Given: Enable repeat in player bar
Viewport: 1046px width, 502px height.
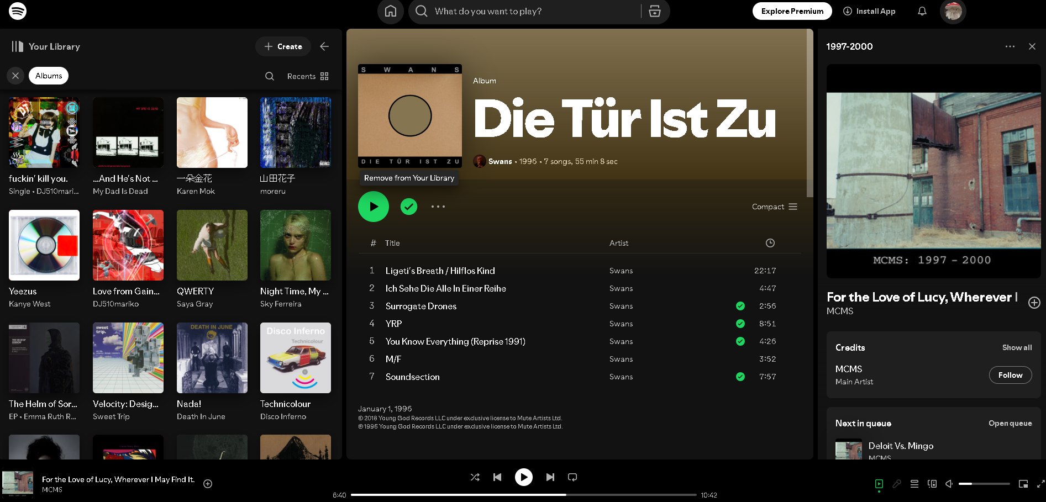Looking at the screenshot, I should 572,477.
